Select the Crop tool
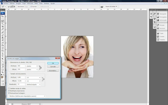 pyautogui.click(x=3, y=27)
